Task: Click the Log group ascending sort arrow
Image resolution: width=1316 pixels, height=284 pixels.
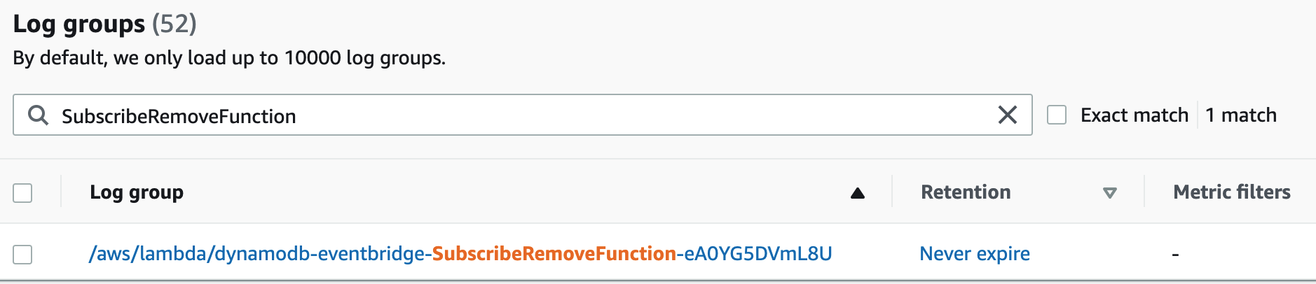Action: click(x=857, y=193)
